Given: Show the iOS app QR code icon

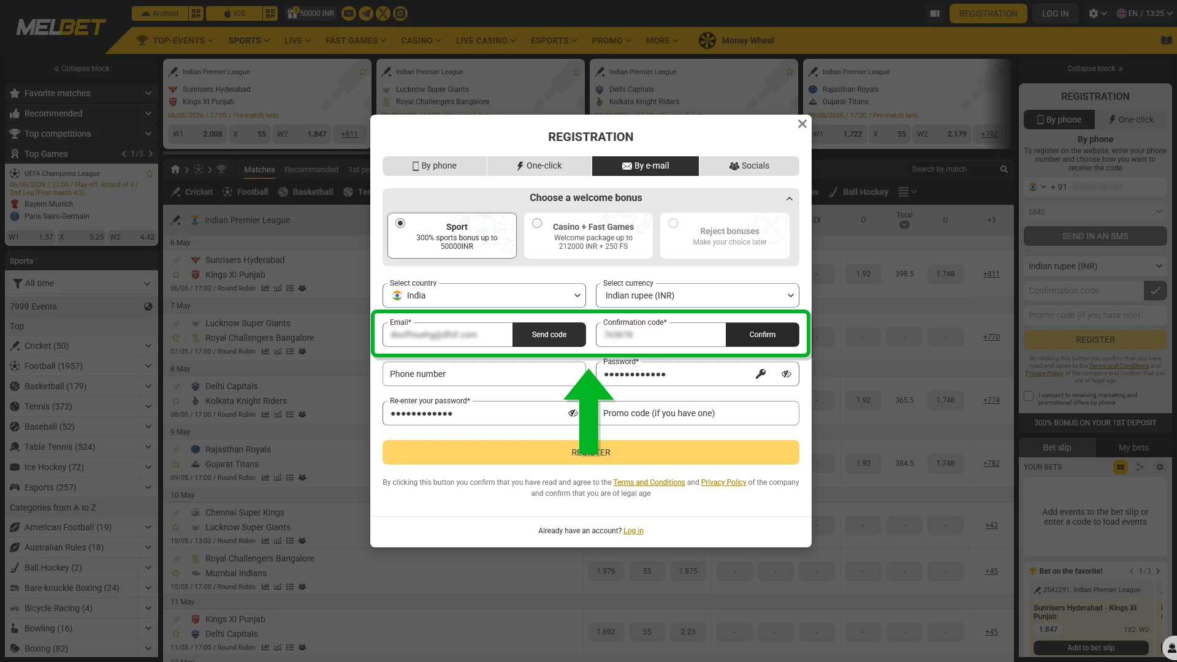Looking at the screenshot, I should (271, 13).
